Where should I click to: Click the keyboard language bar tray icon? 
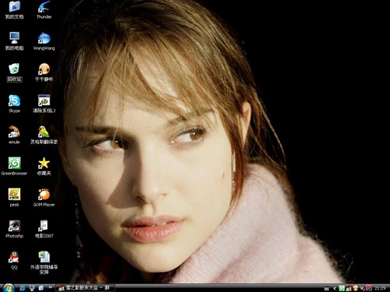327,288
